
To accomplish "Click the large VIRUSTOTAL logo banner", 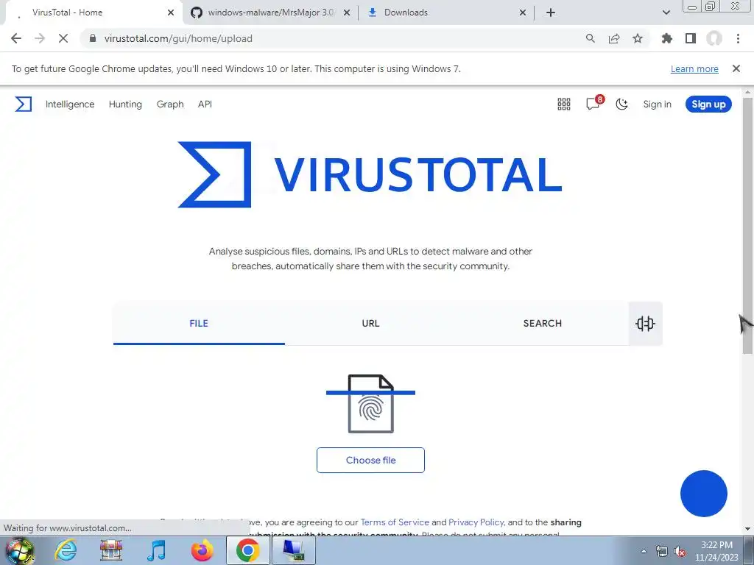I will (370, 174).
